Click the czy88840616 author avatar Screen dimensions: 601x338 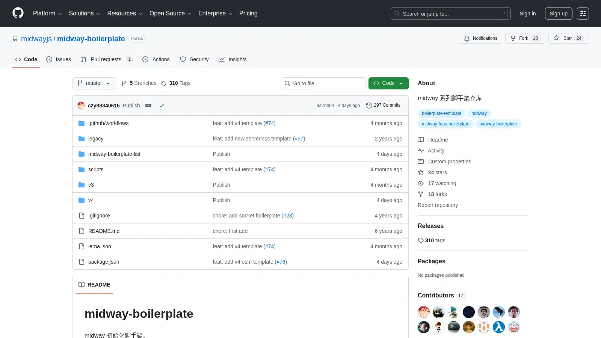81,106
